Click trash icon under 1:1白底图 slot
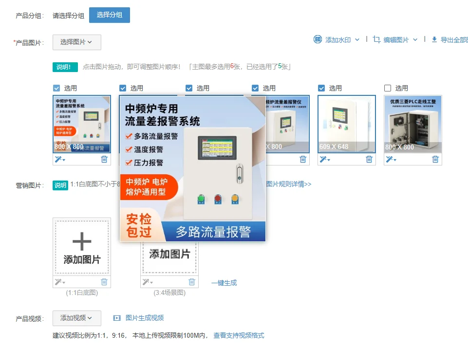This screenshot has height=347, width=468. [x=104, y=282]
